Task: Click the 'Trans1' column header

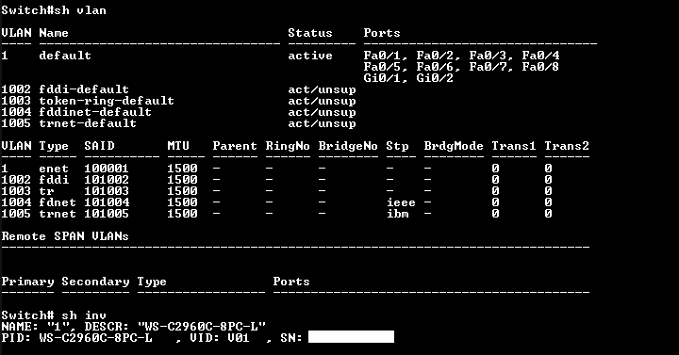Action: tap(514, 146)
